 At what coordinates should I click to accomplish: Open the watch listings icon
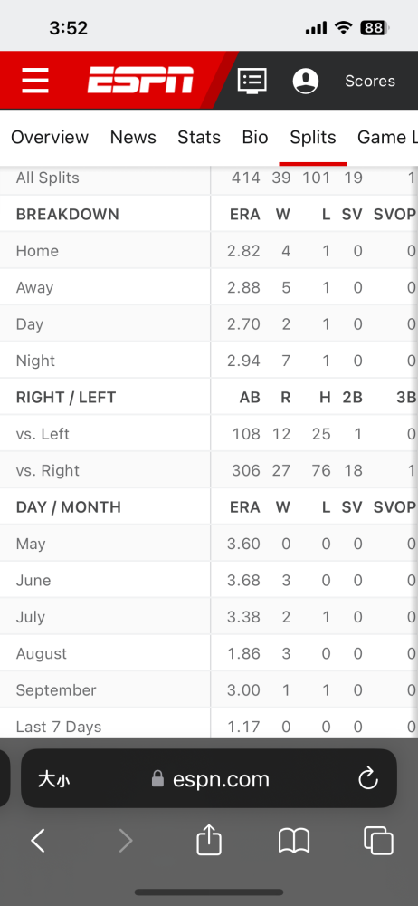252,81
